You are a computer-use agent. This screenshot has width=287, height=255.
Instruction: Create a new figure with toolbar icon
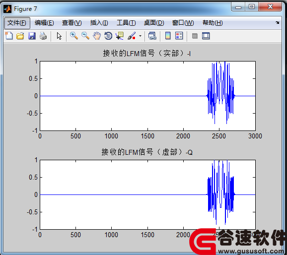click(x=9, y=36)
